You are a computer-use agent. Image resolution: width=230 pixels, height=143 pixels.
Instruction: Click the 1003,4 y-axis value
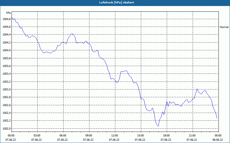(7, 74)
